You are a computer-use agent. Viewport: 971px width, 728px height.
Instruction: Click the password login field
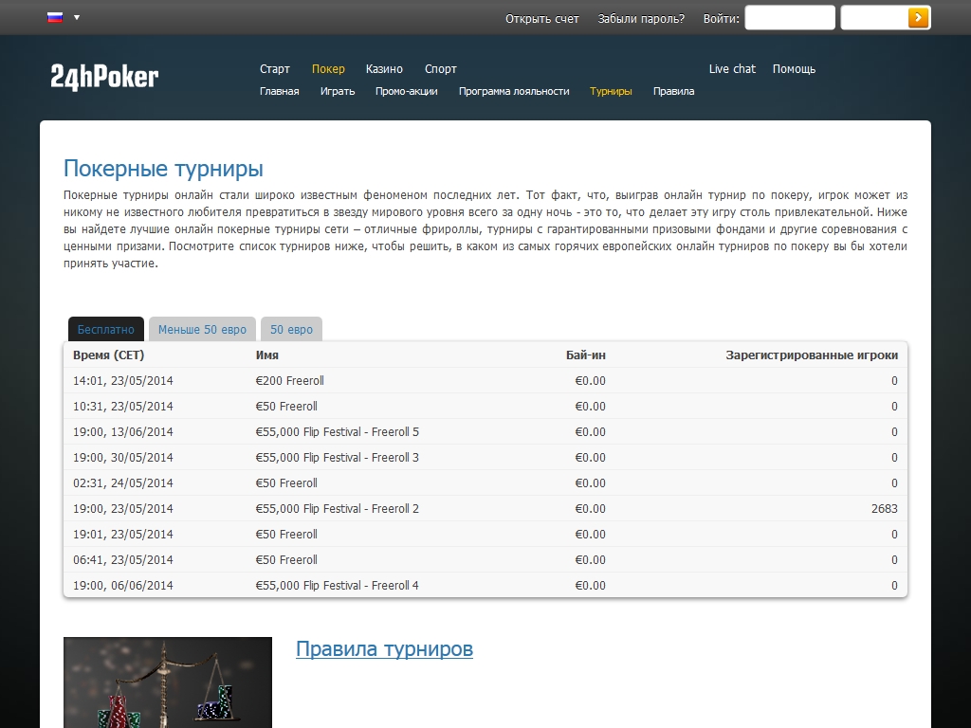point(873,18)
